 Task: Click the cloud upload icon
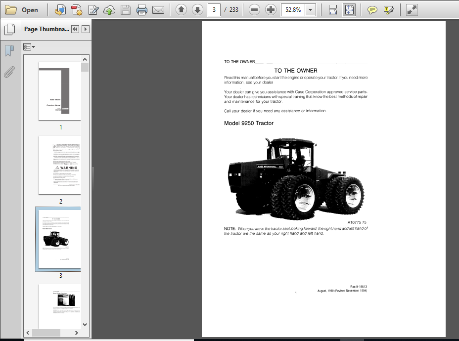pos(109,10)
